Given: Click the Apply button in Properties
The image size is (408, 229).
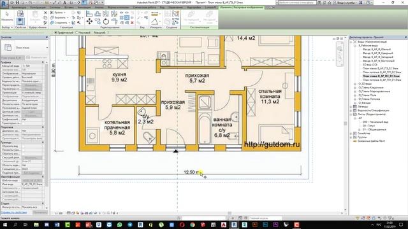Looking at the screenshot, I should coord(40,212).
